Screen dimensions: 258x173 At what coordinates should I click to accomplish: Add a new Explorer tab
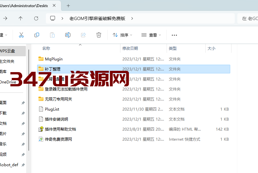(x=68, y=5)
